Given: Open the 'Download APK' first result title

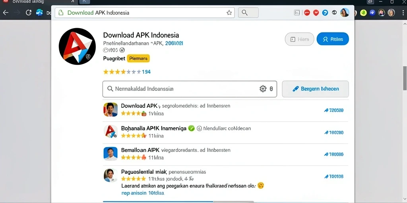Looking at the screenshot, I should point(139,105).
